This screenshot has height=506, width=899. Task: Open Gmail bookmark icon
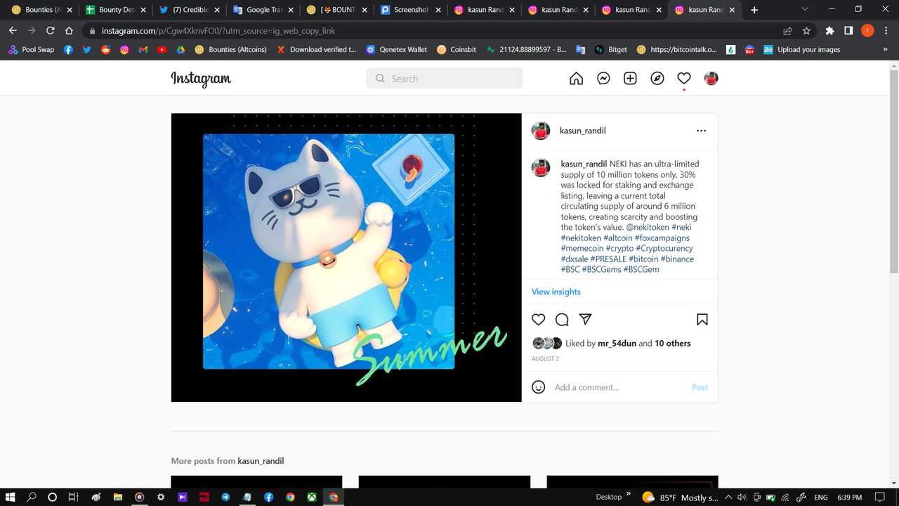(x=143, y=50)
